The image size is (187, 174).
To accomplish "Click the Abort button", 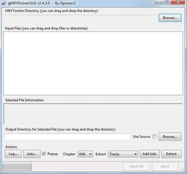I will (x=165, y=167).
